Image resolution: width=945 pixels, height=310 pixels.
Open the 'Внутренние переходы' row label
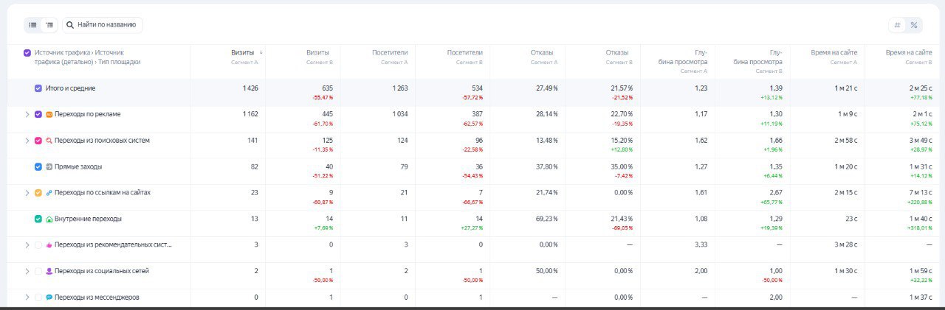[x=89, y=219]
